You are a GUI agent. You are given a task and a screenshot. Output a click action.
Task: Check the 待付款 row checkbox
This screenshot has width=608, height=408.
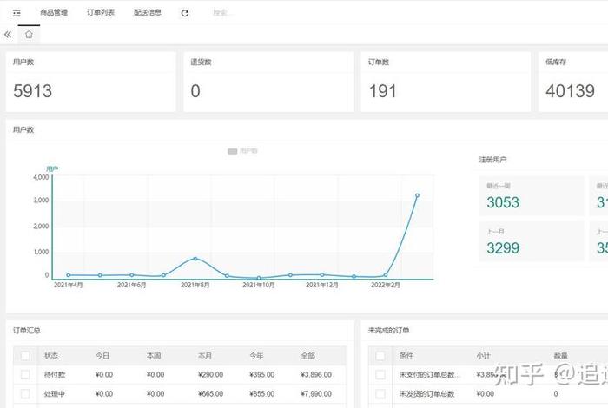(x=25, y=375)
